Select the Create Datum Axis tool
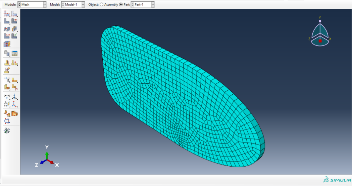The image size is (352, 186). click(14, 97)
